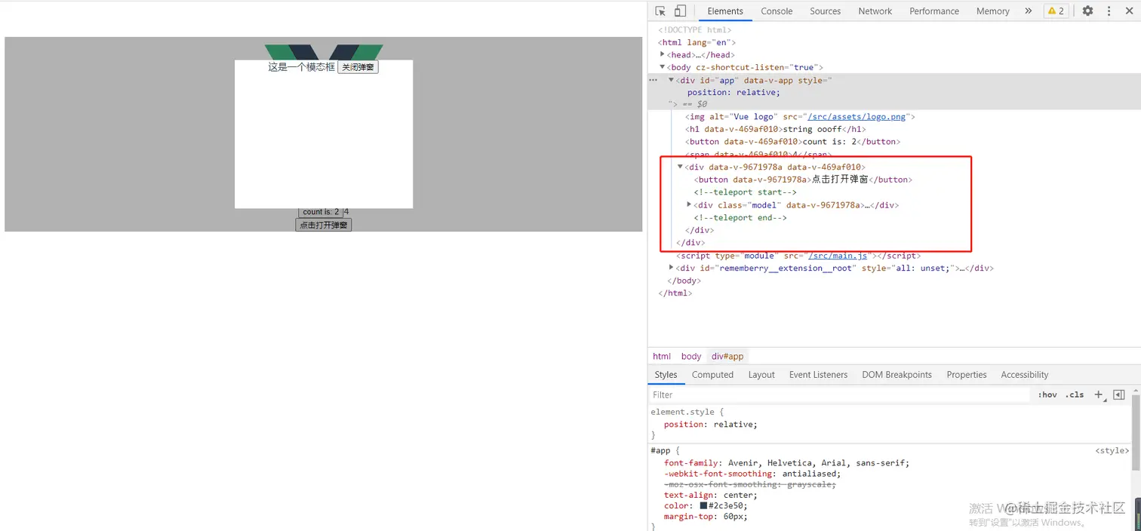1141x531 pixels.
Task: Toggle the .cls class editor
Action: pos(1075,394)
